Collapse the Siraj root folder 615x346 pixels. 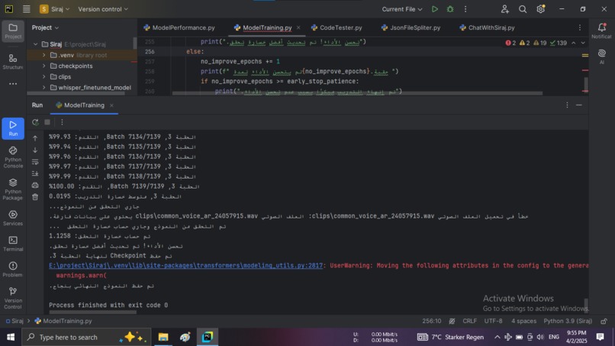pyautogui.click(x=36, y=44)
